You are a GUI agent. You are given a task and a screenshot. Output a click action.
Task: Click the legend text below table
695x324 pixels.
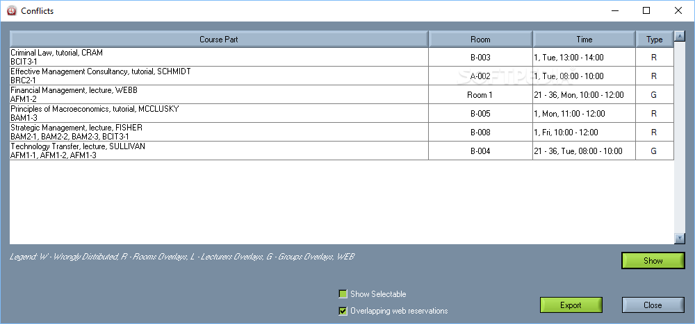coord(182,257)
